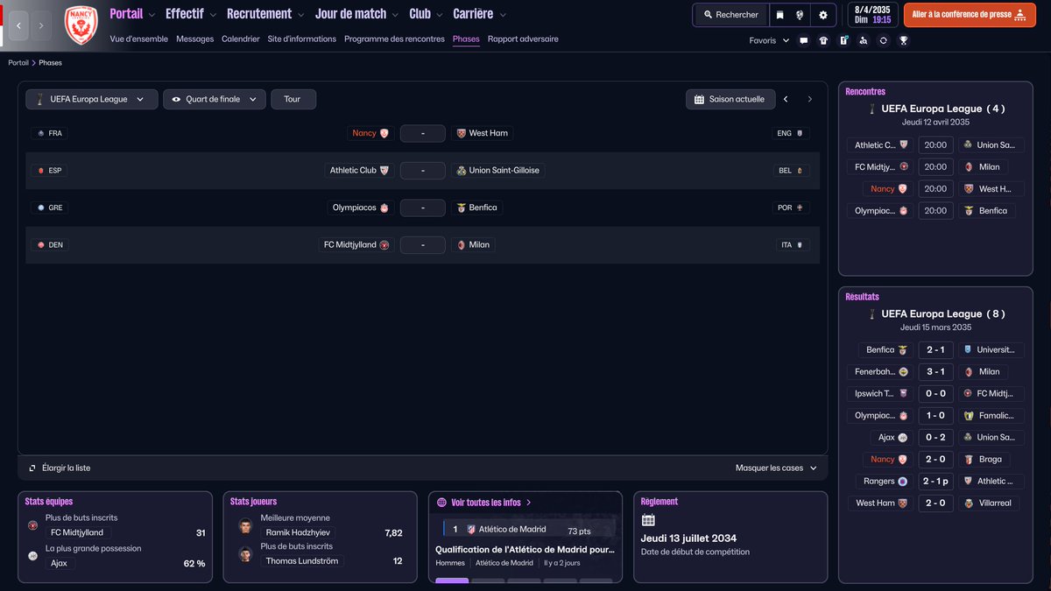Image resolution: width=1051 pixels, height=591 pixels.
Task: Switch to Site d'informations tab
Action: coord(302,39)
